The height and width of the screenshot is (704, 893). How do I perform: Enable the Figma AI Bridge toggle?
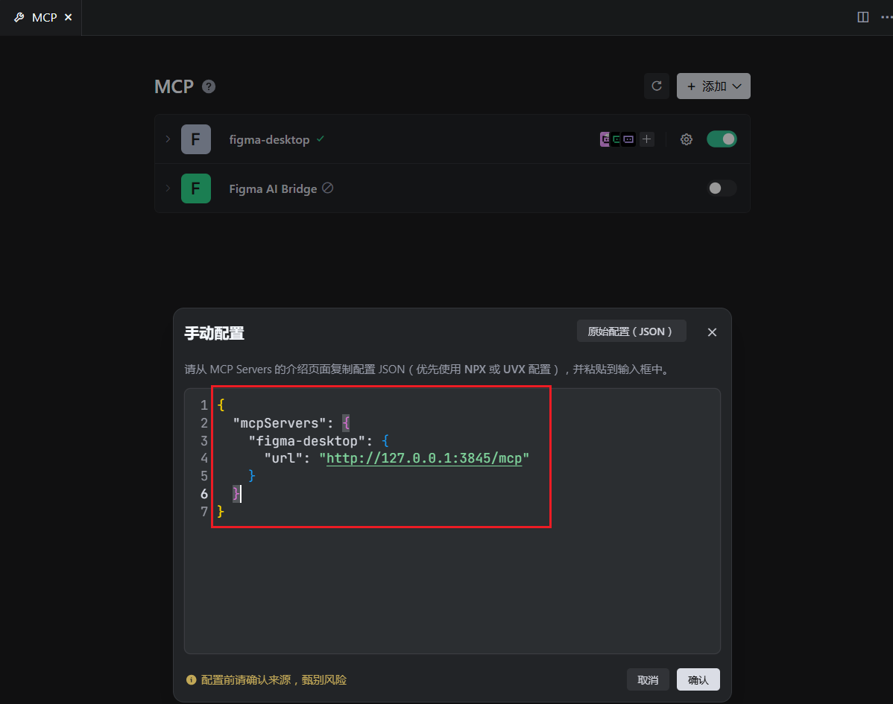pos(720,188)
